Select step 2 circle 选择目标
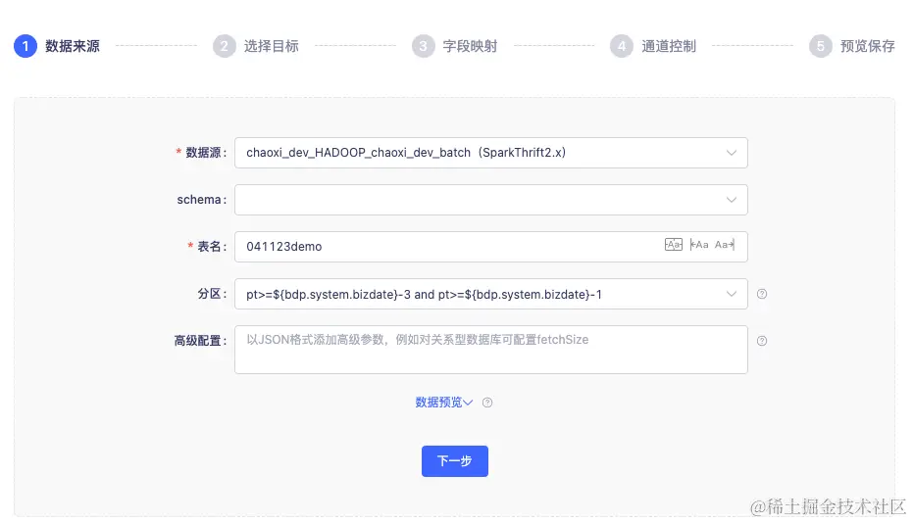 tap(225, 46)
